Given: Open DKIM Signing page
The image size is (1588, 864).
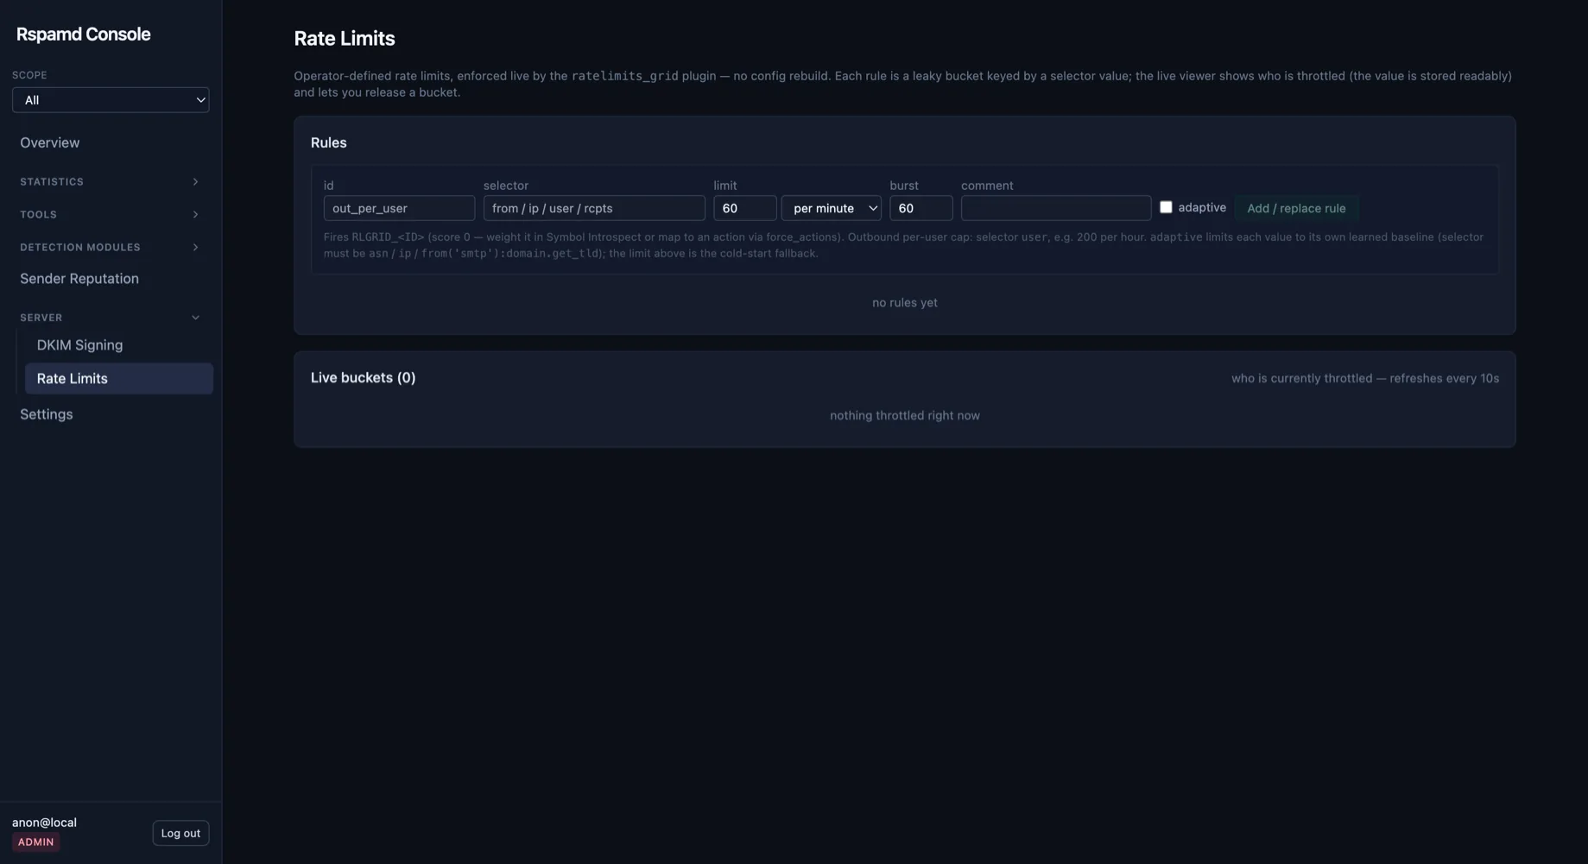Looking at the screenshot, I should (x=79, y=345).
